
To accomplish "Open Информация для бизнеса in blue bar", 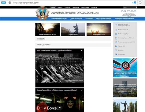I will coord(125,19).
